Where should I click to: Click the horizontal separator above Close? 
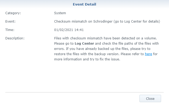click(84, 92)
